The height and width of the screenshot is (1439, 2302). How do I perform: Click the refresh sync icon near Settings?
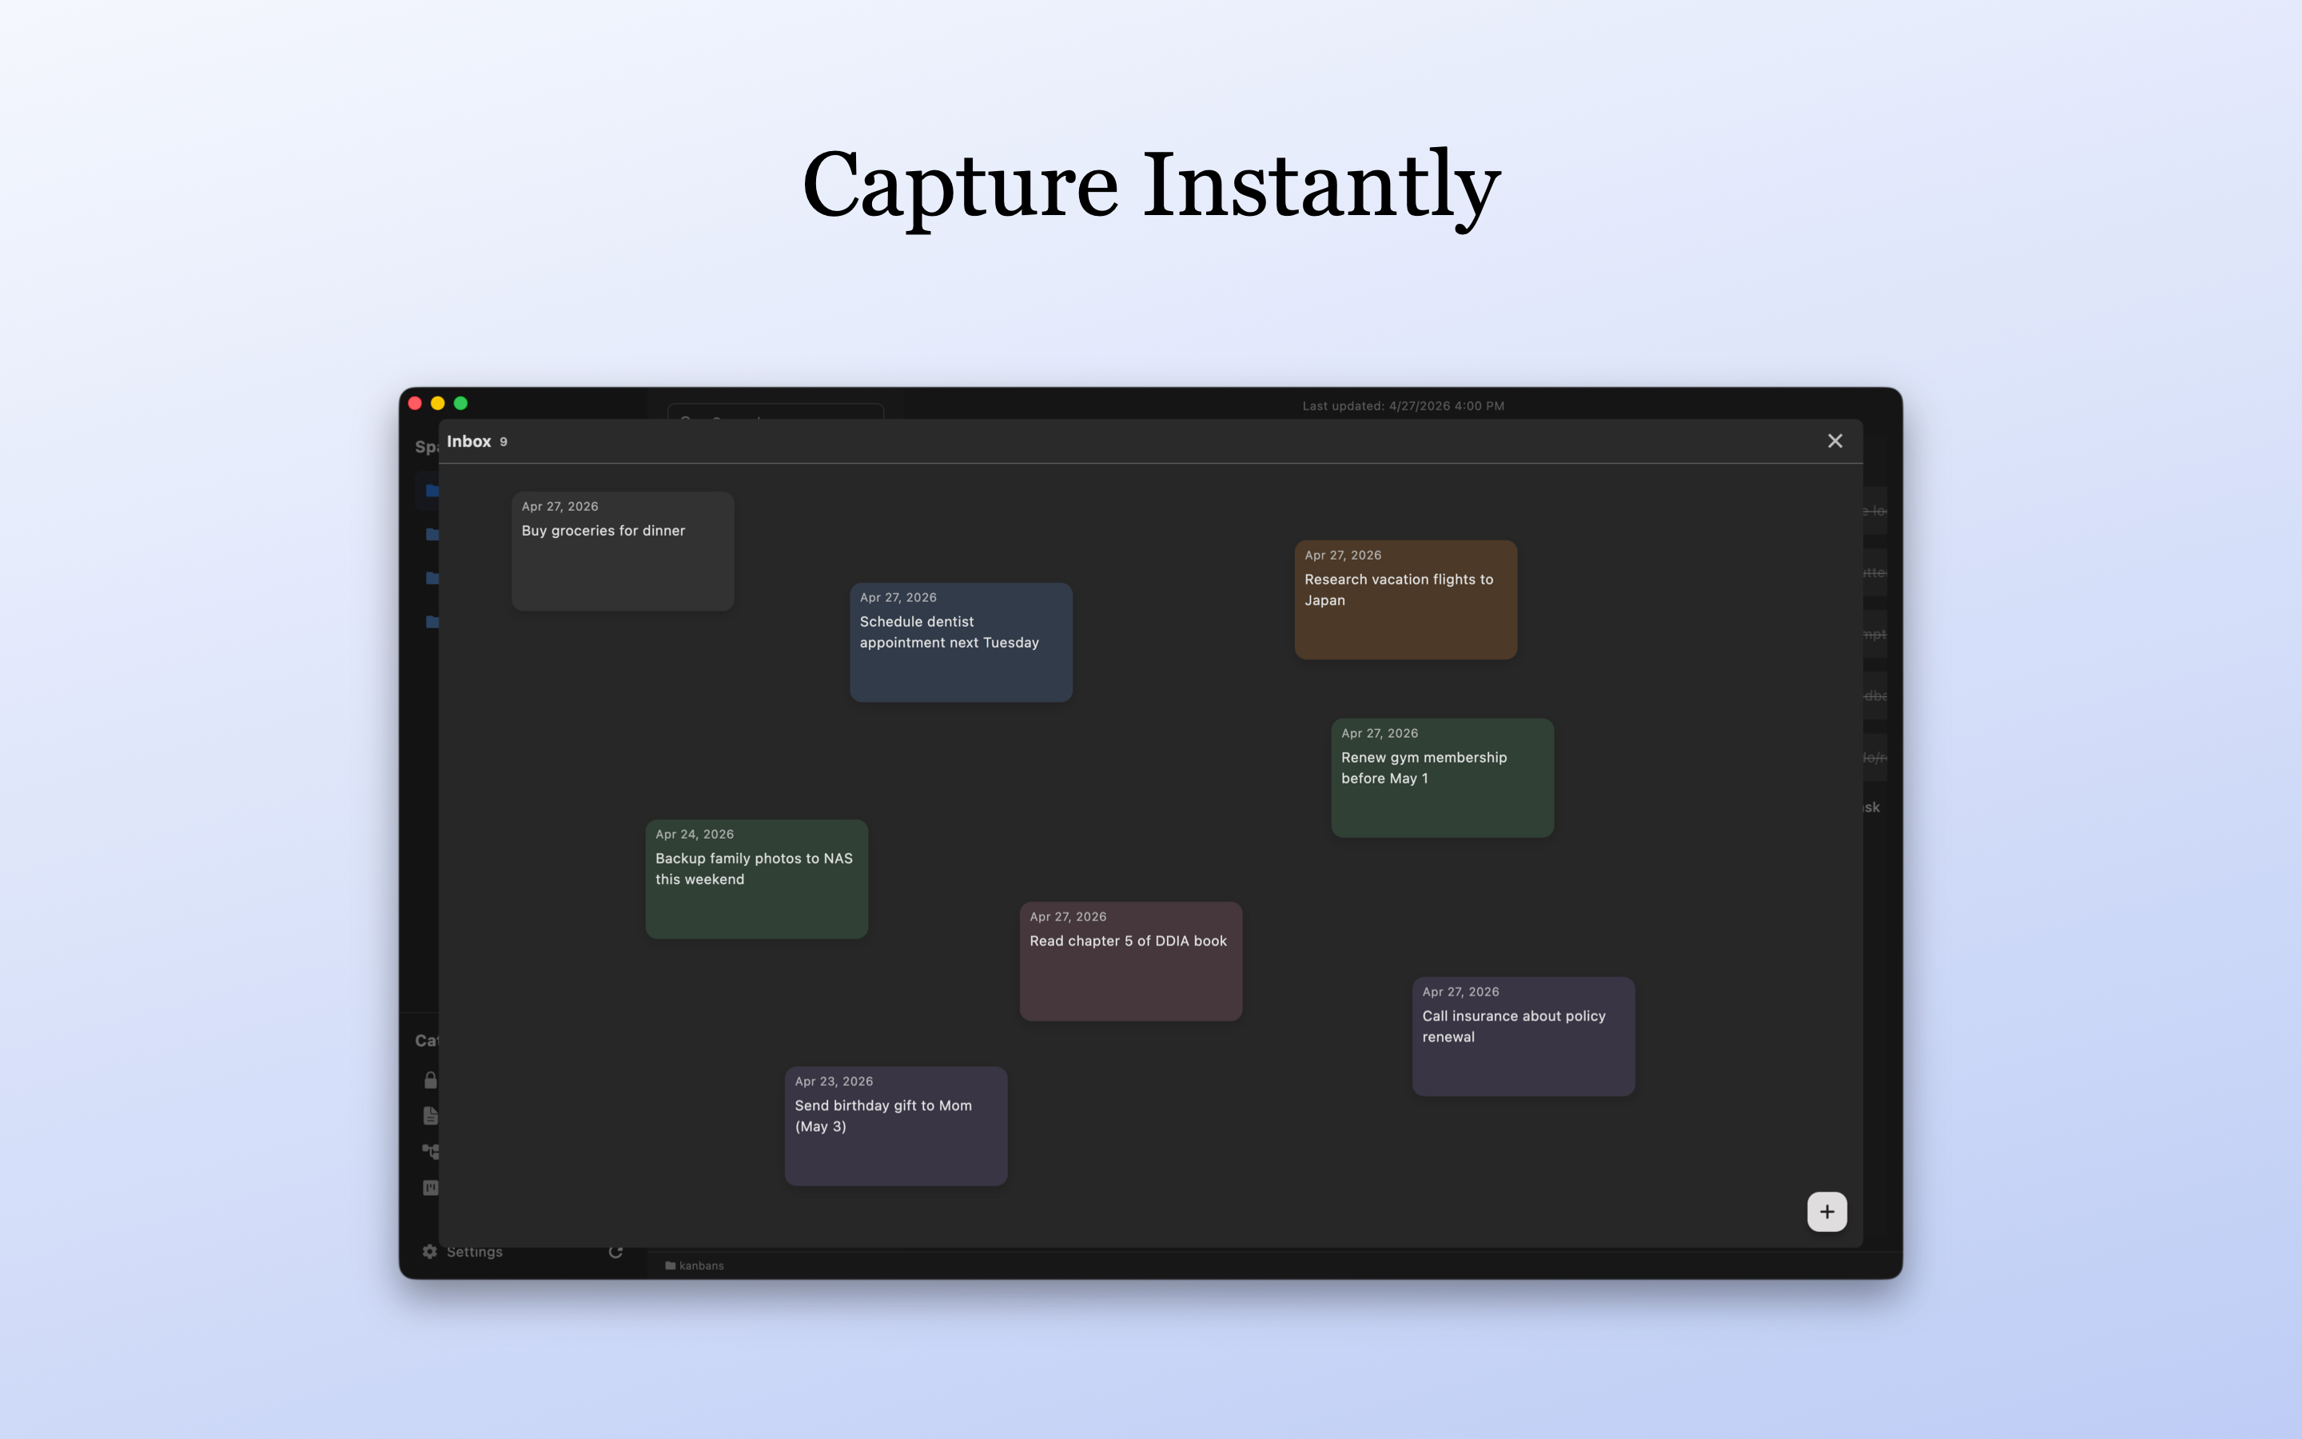click(x=615, y=1253)
